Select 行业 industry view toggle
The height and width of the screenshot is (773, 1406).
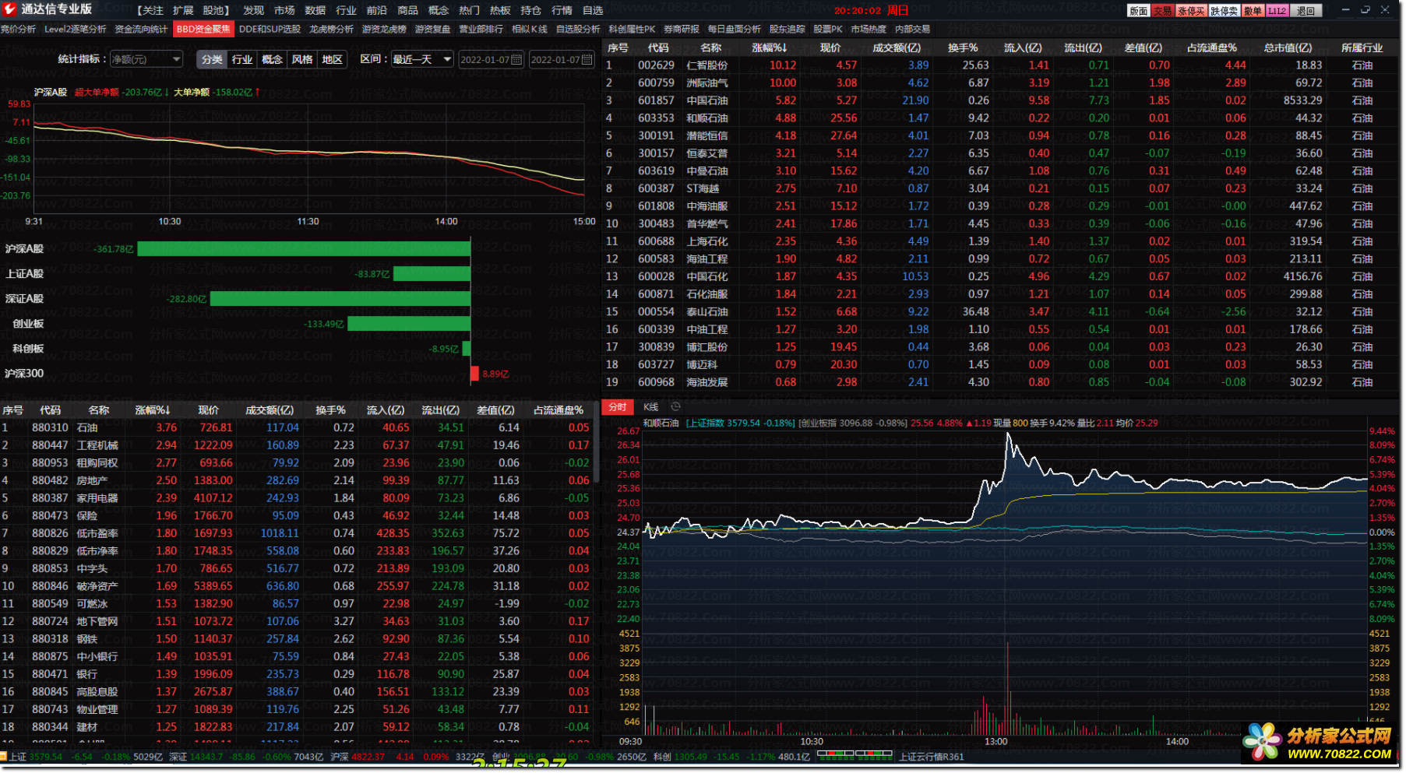[x=242, y=60]
